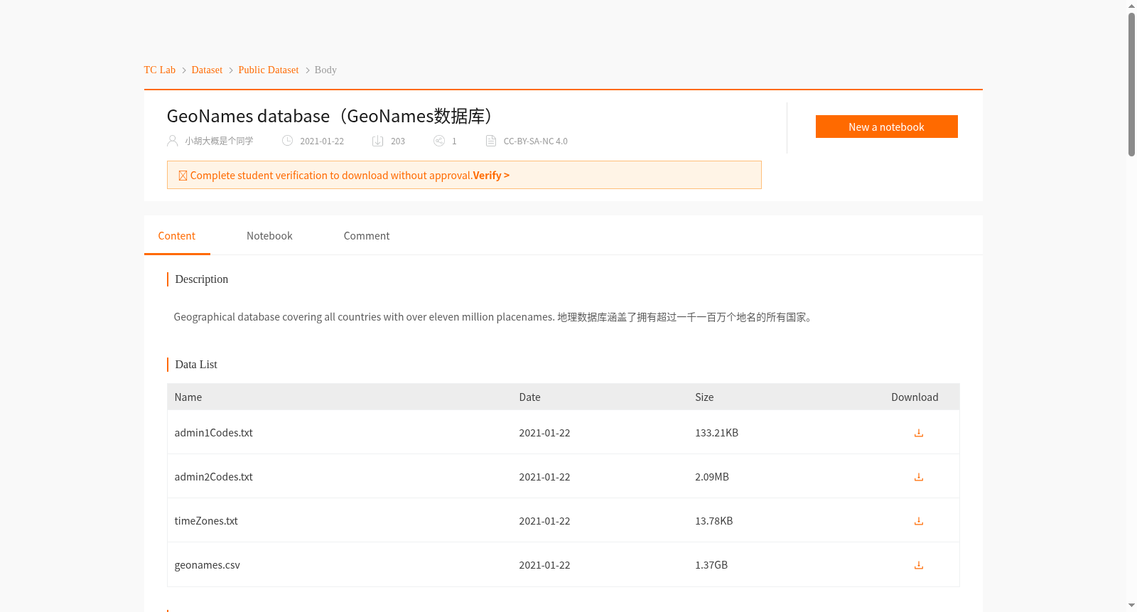The width and height of the screenshot is (1137, 612).
Task: Click the license document icon
Action: click(491, 141)
